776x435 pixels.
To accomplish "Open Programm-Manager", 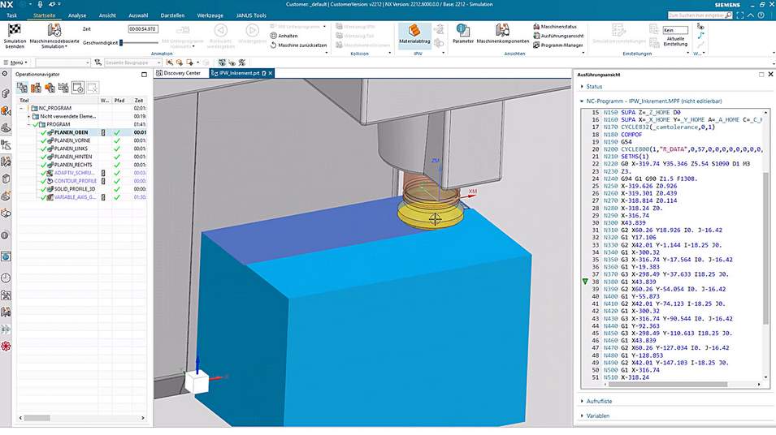I will [x=558, y=45].
